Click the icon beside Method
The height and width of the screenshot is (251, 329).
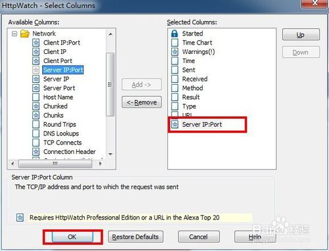tap(174, 88)
